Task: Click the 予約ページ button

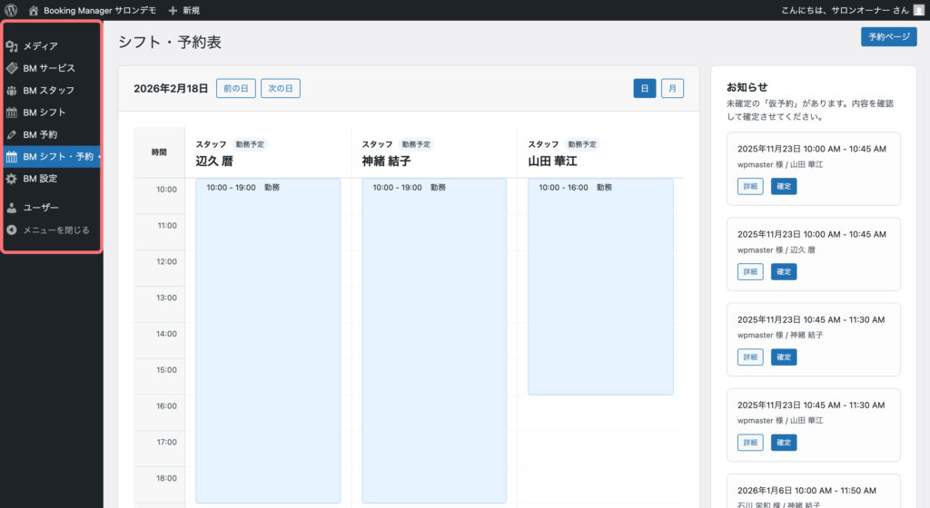Action: [x=888, y=37]
